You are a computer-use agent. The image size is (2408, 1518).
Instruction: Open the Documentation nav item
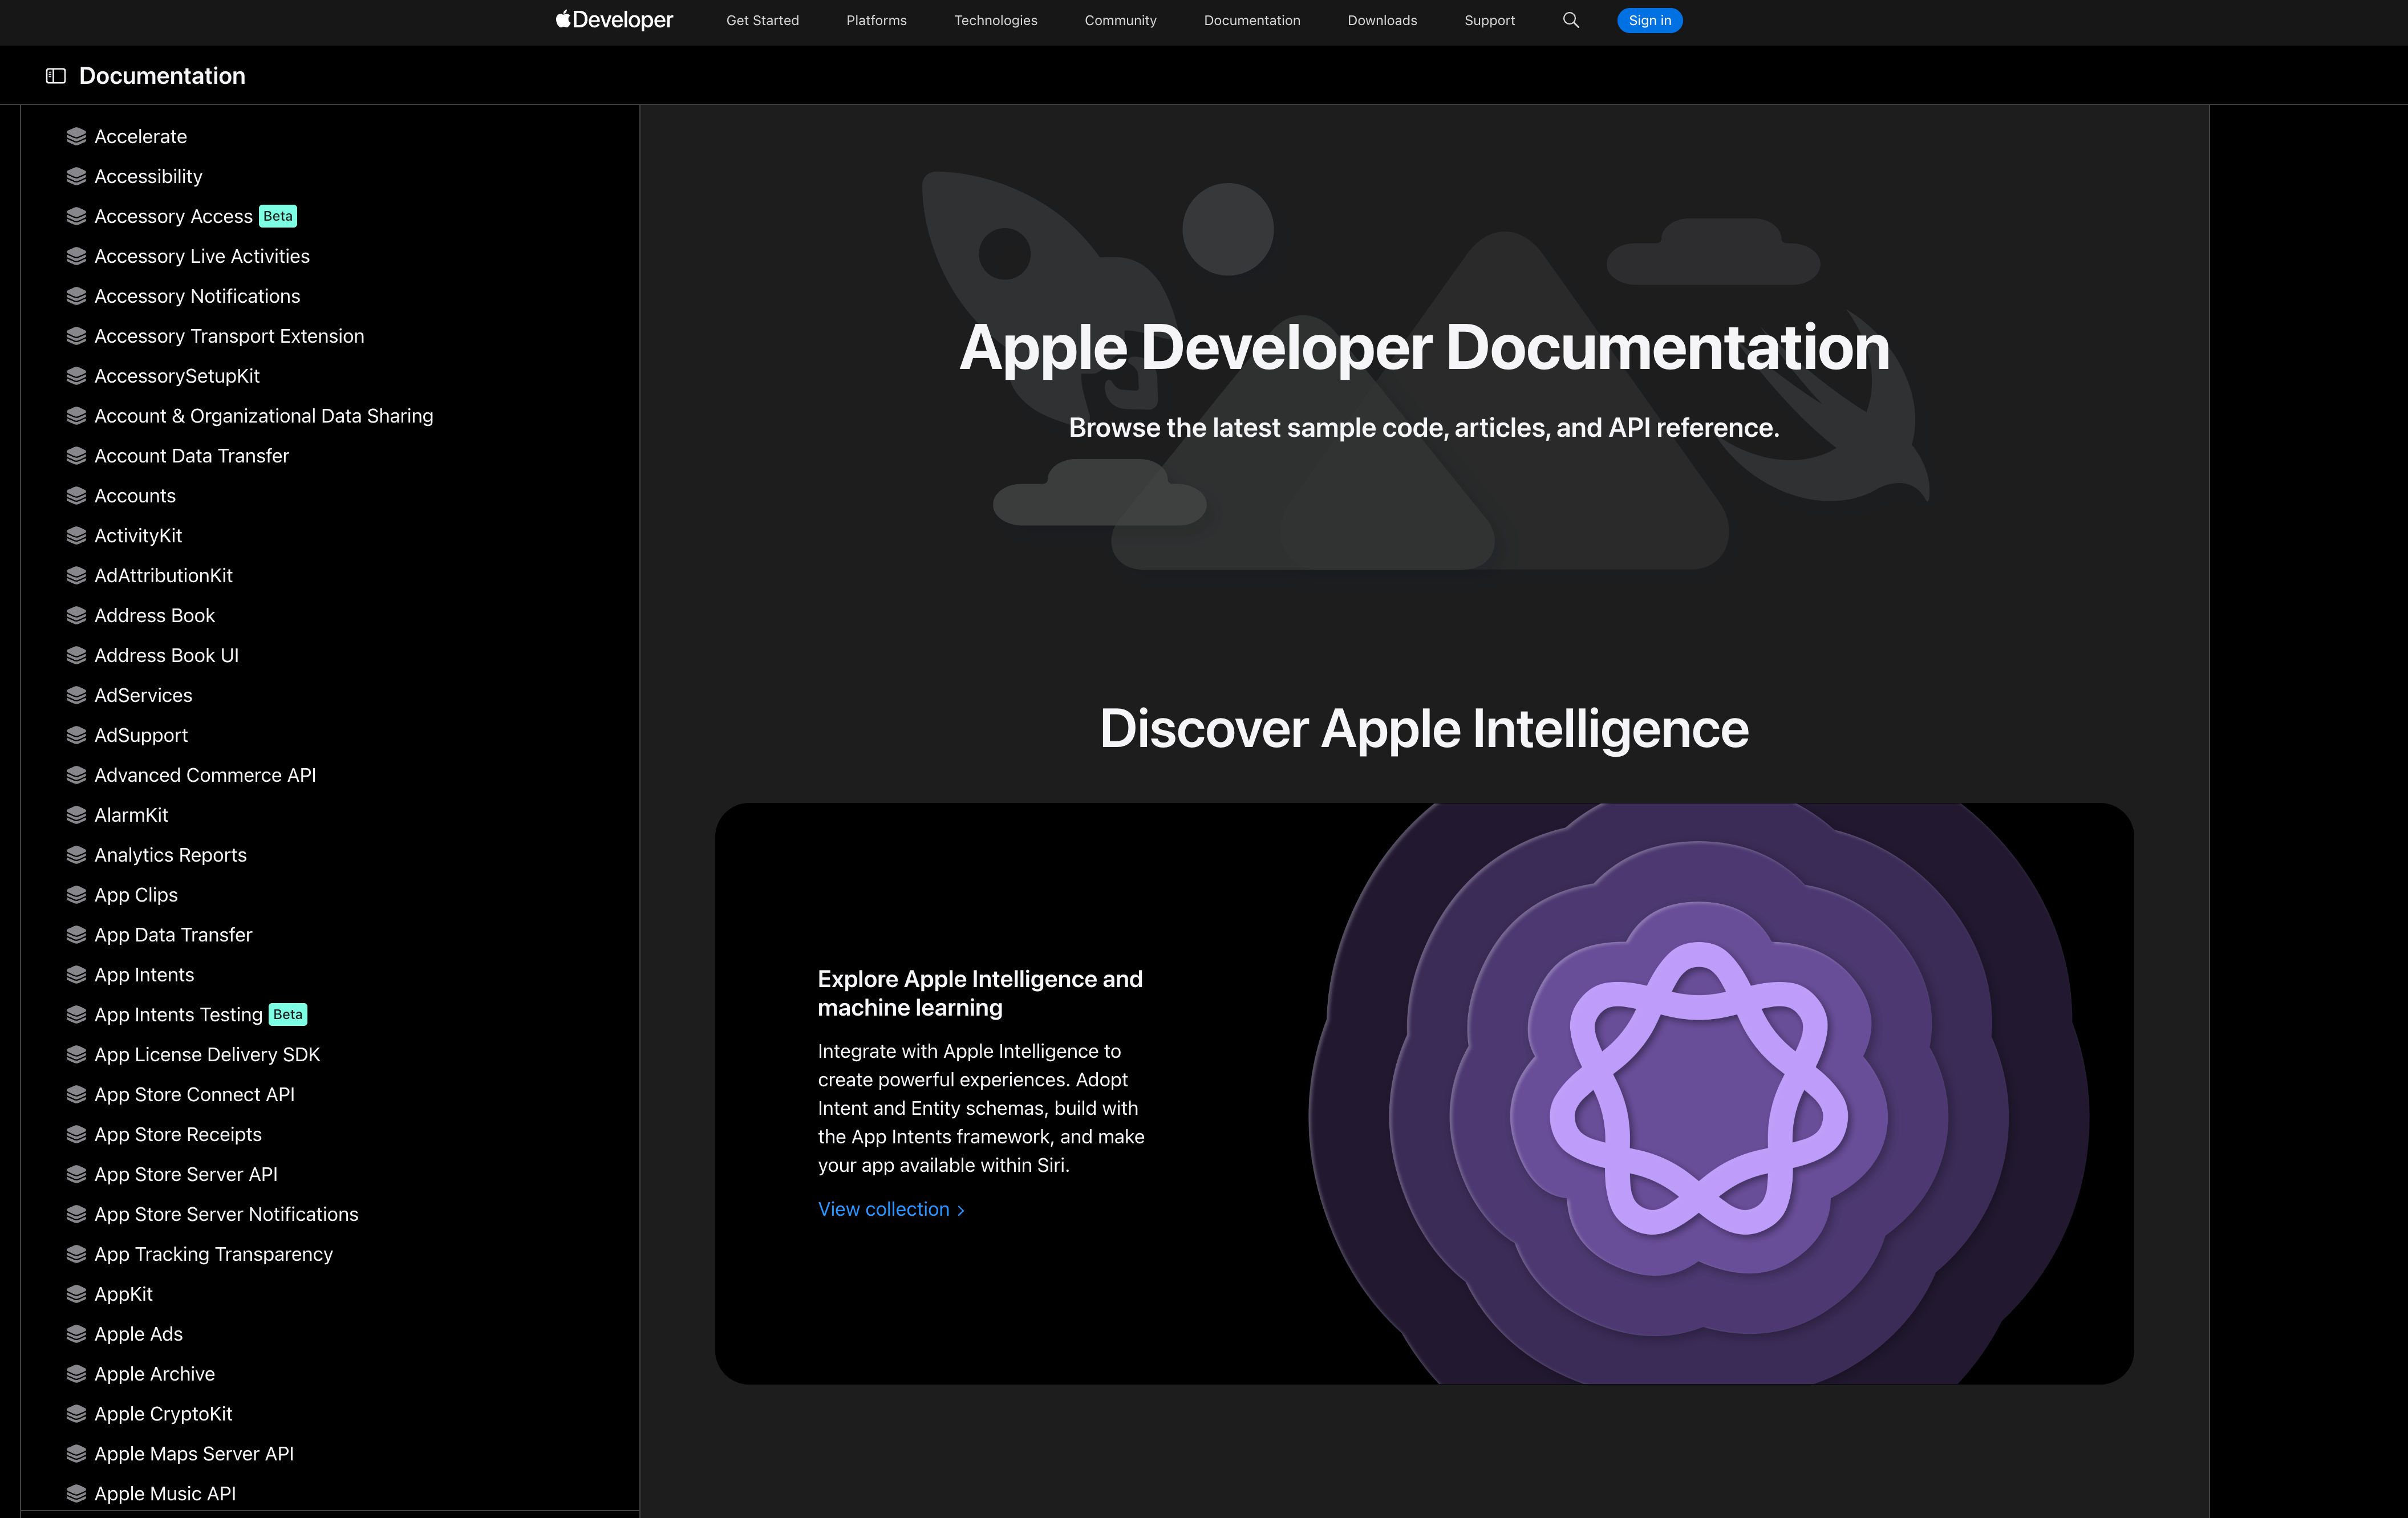[1252, 20]
